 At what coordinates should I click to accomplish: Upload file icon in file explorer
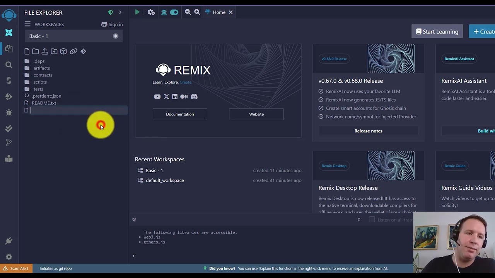coord(45,51)
